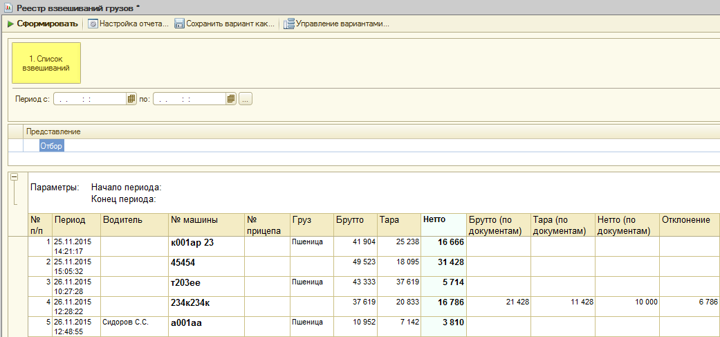Select the Отбор row in settings
Screen dimensions: 720x337
(x=52, y=146)
